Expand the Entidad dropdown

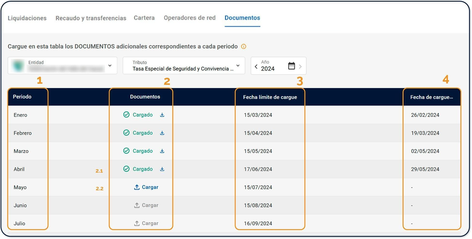click(110, 66)
